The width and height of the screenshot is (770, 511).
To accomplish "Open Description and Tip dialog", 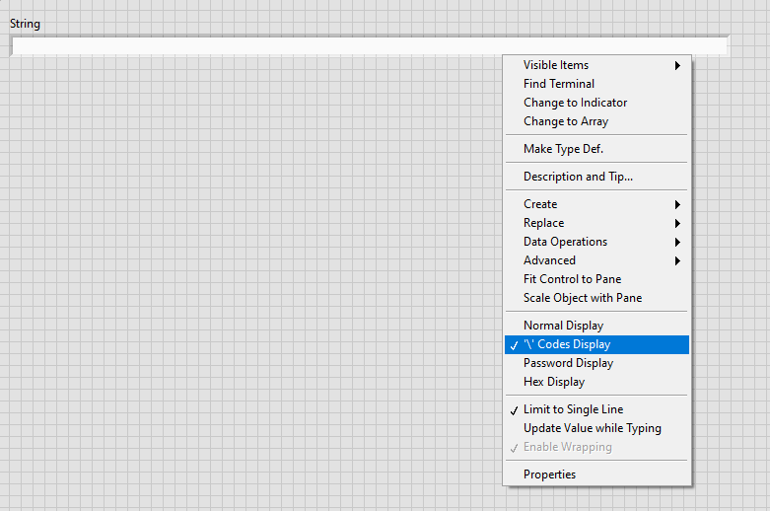I will pos(596,176).
